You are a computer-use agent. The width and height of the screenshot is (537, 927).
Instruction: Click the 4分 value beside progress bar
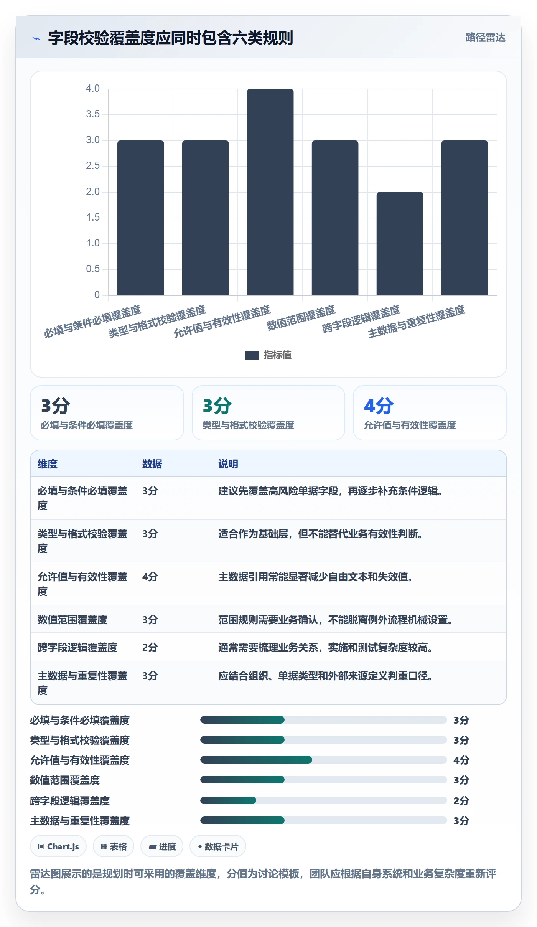(461, 760)
